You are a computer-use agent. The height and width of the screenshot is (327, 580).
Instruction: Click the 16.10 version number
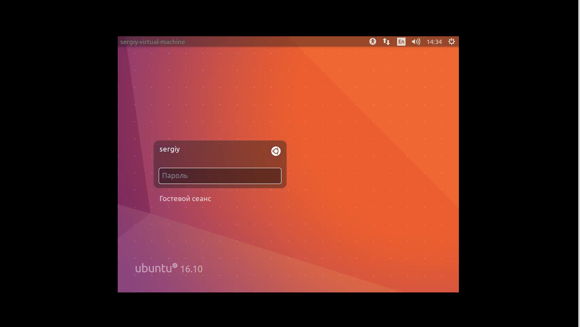tap(191, 269)
